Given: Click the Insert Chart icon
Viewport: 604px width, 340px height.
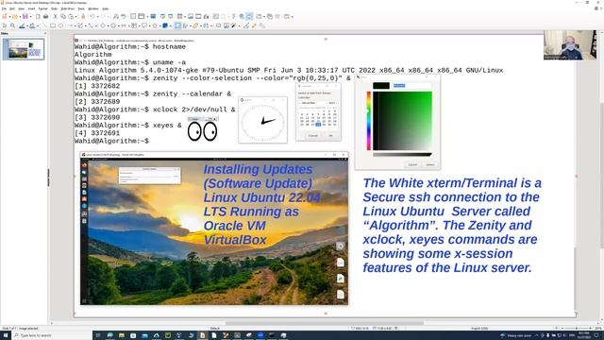Looking at the screenshot, I should pyautogui.click(x=207, y=17).
